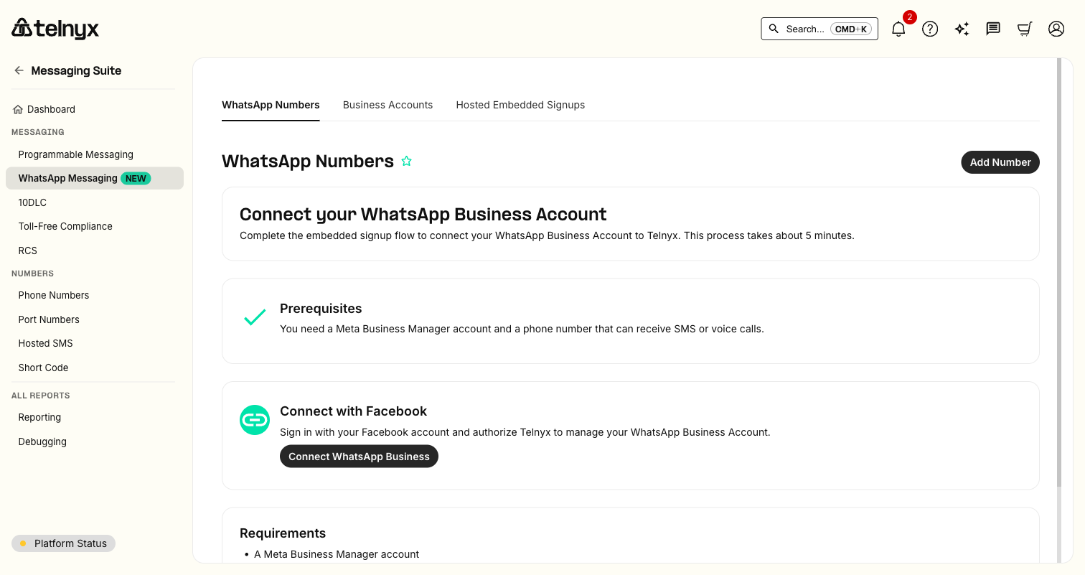This screenshot has height=575, width=1085.
Task: Click the Messaging Suite heading
Action: point(76,70)
